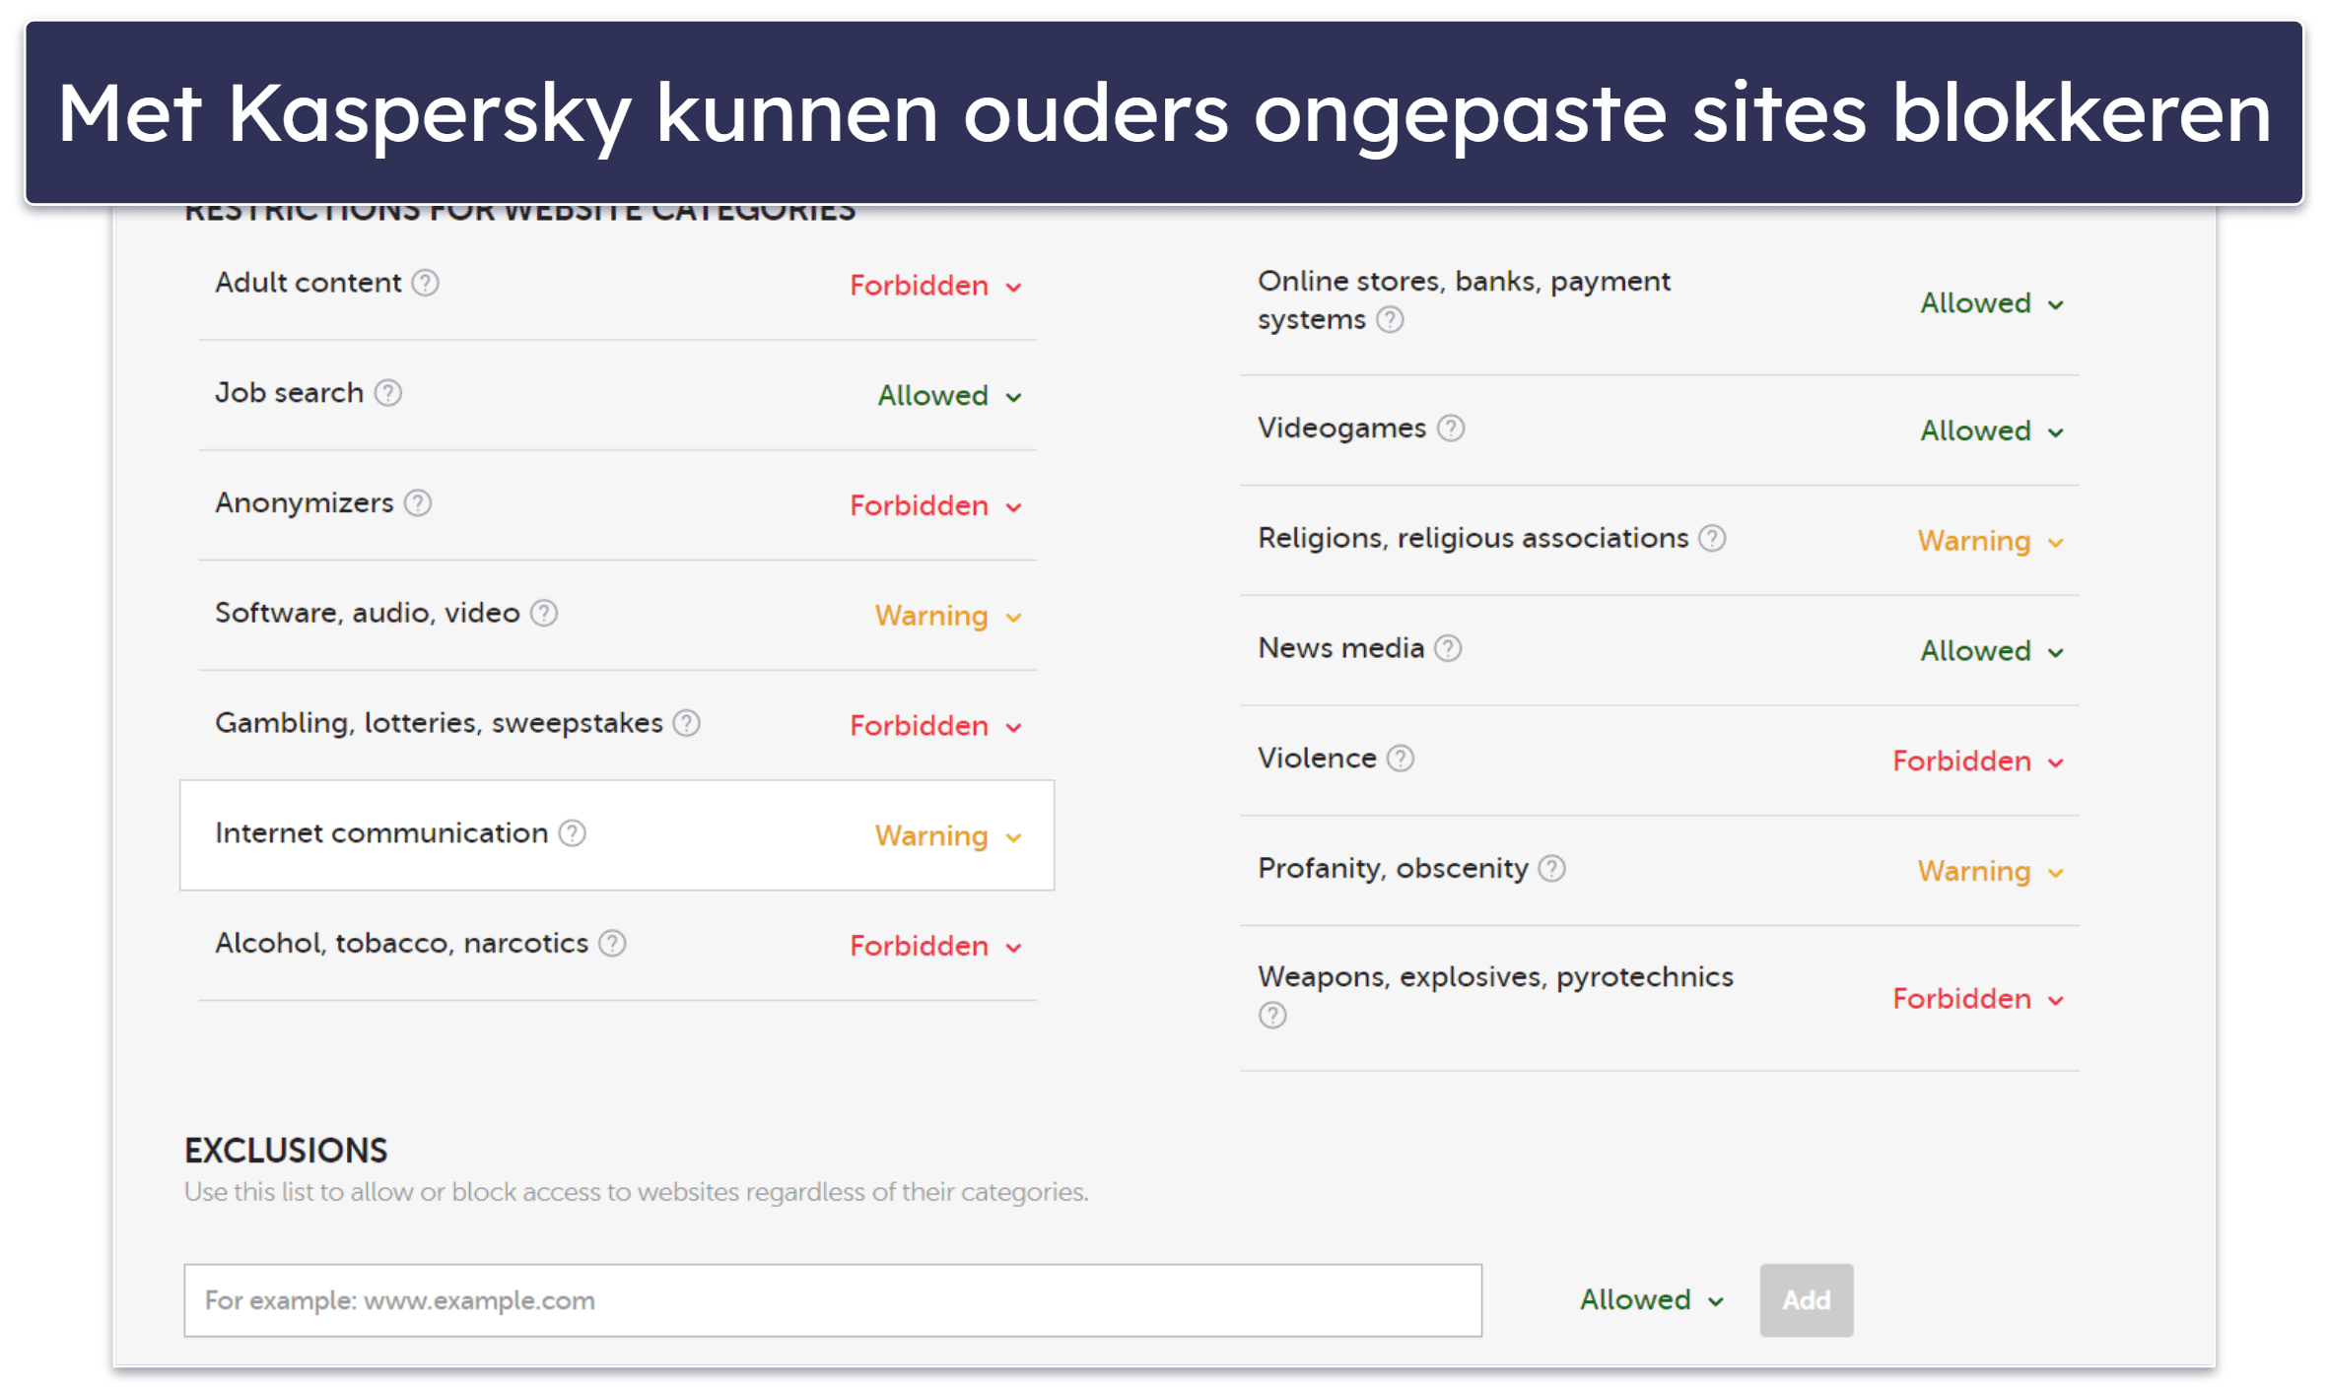2329x1390 pixels.
Task: Open Job search Allowed dropdown
Action: 949,396
